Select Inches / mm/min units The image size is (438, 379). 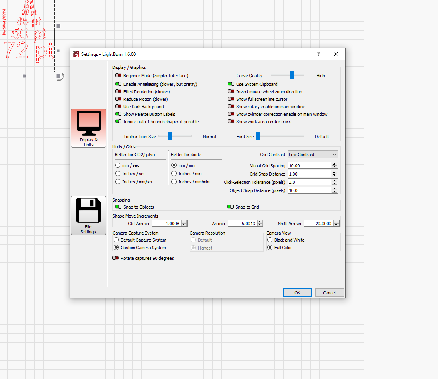174,181
